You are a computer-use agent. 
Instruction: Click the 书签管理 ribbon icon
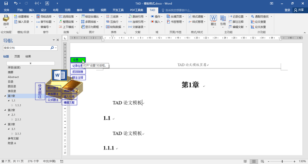pyautogui.click(x=169, y=22)
